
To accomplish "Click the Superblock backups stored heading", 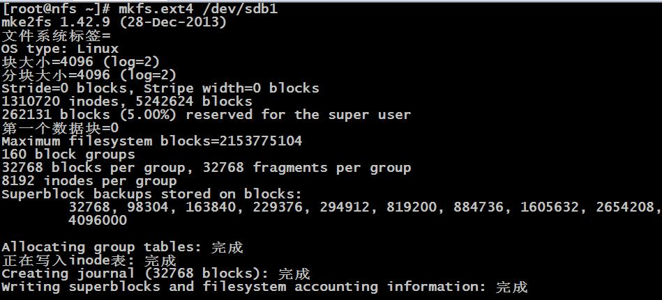I will [x=152, y=194].
